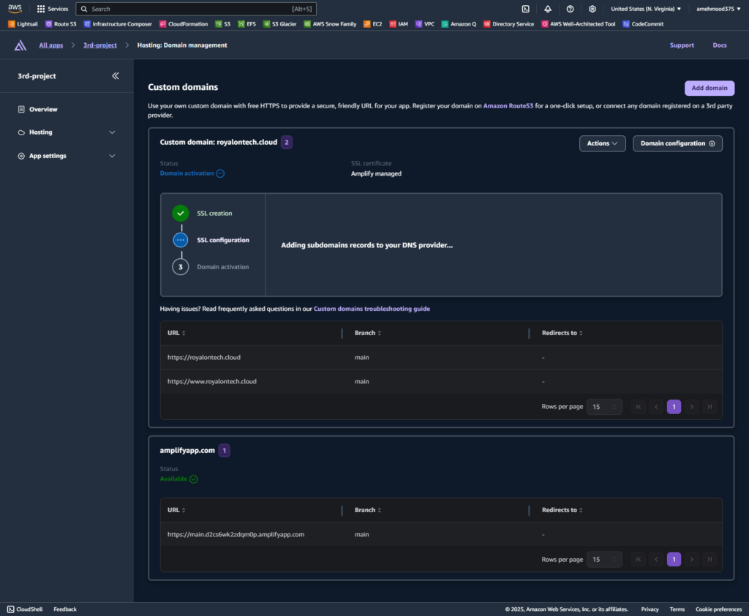Click the Add domain button
Viewport: 749px width, 616px height.
[x=710, y=88]
